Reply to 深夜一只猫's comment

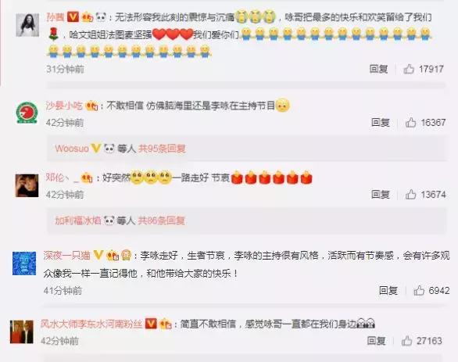[x=388, y=290]
